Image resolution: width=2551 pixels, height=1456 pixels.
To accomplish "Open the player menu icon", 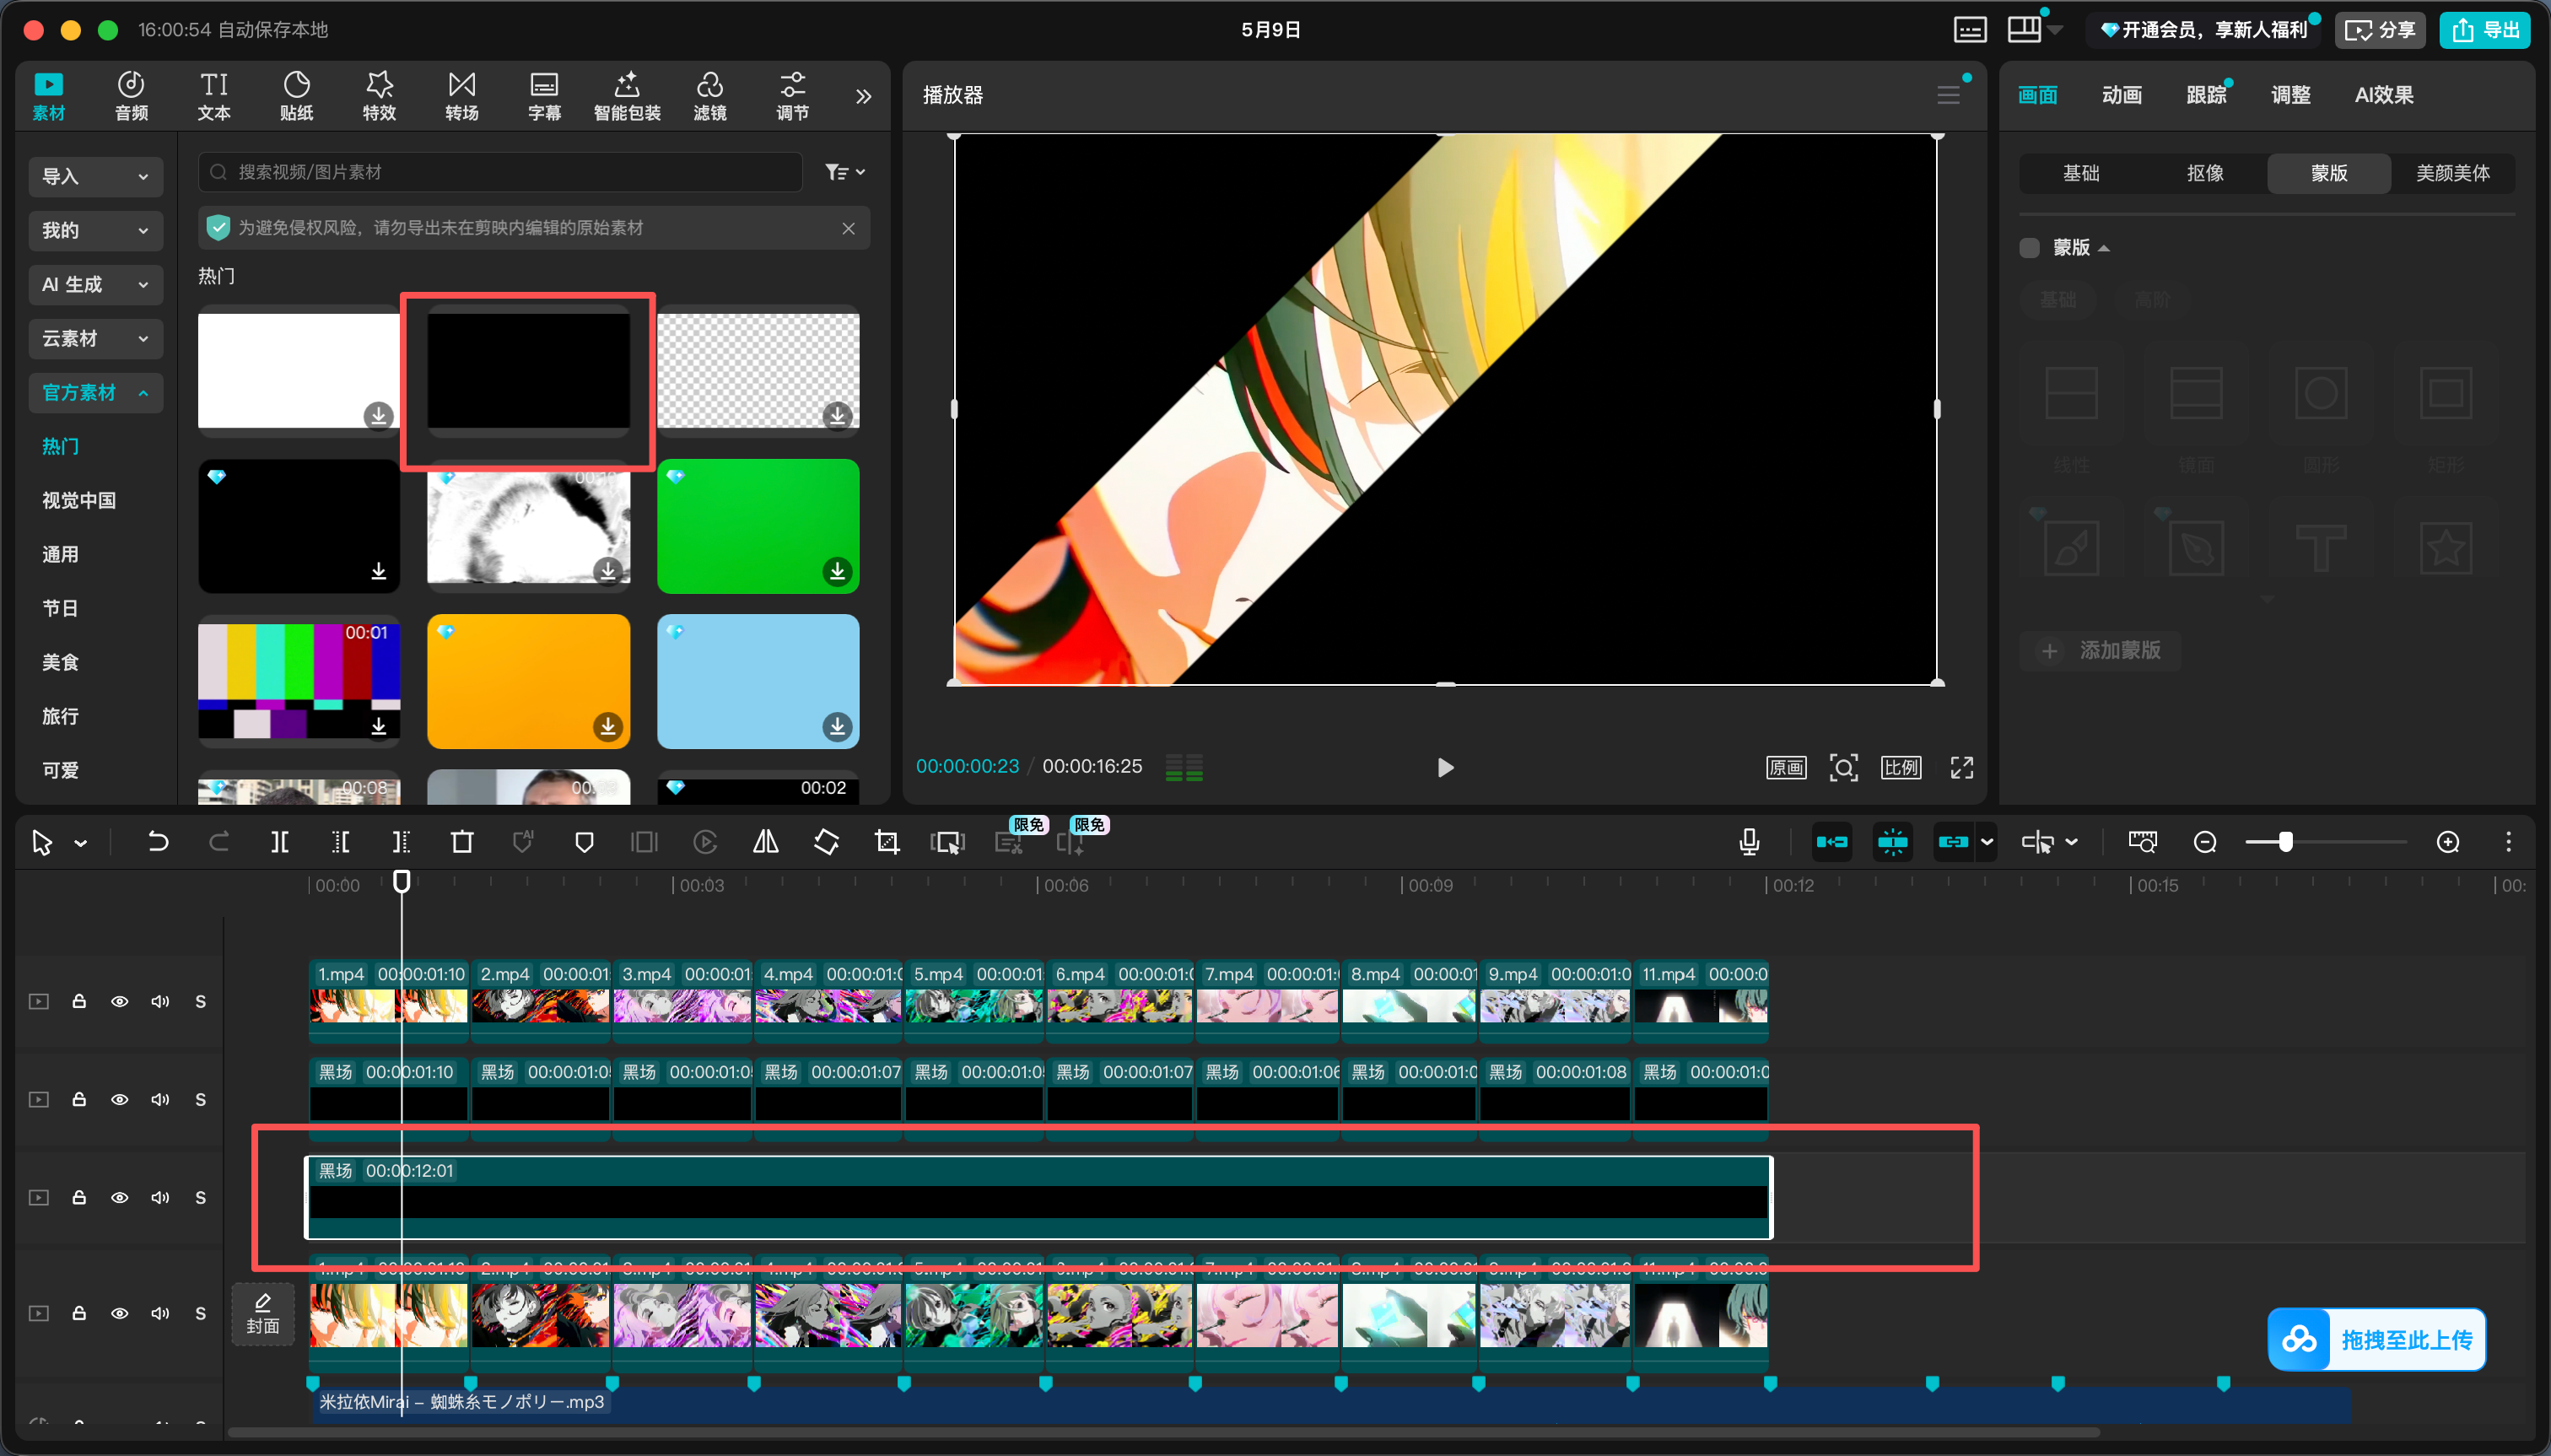I will pos(1948,95).
